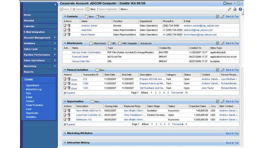Edit transaction 212 using its edit icon

pyautogui.click(x=65, y=79)
